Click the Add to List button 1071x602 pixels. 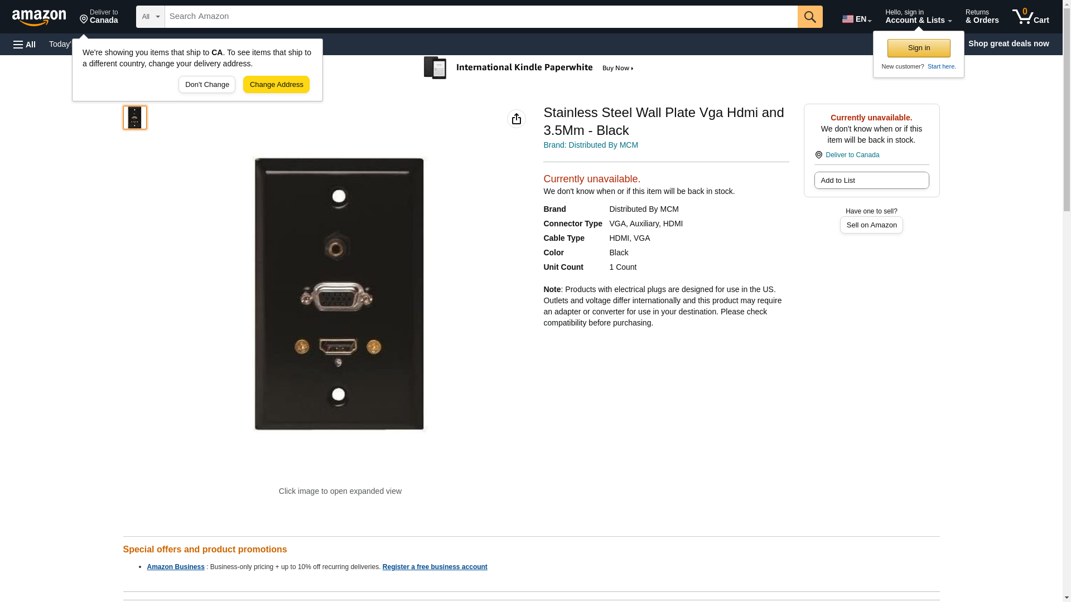pyautogui.click(x=871, y=181)
